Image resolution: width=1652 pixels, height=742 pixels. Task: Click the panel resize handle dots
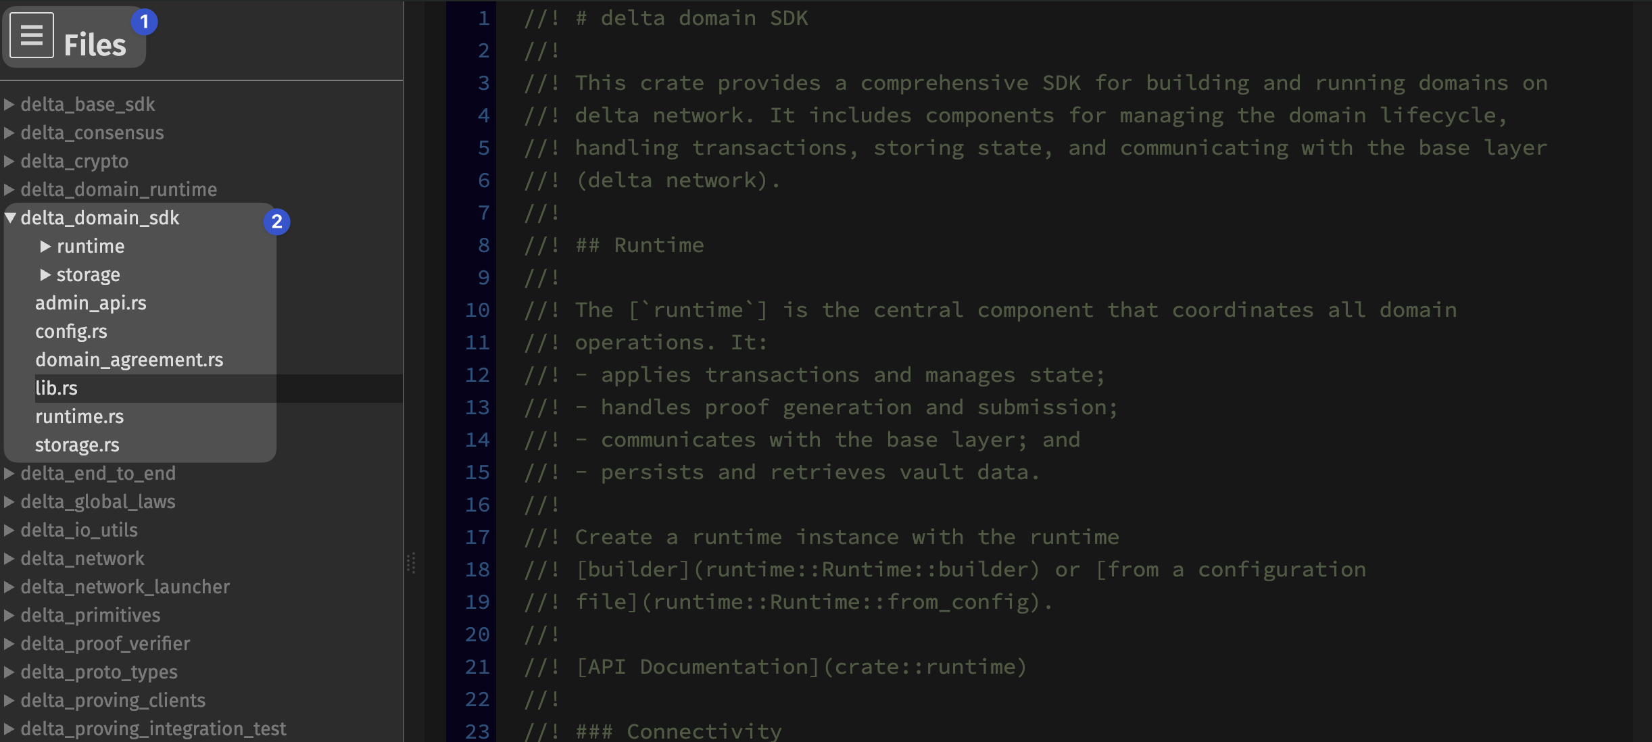(x=411, y=562)
